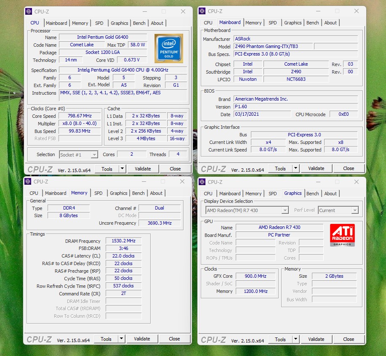Screen dimensions: 386x356
Task: Expand the Perf Level Current dropdown
Action: tap(338, 210)
